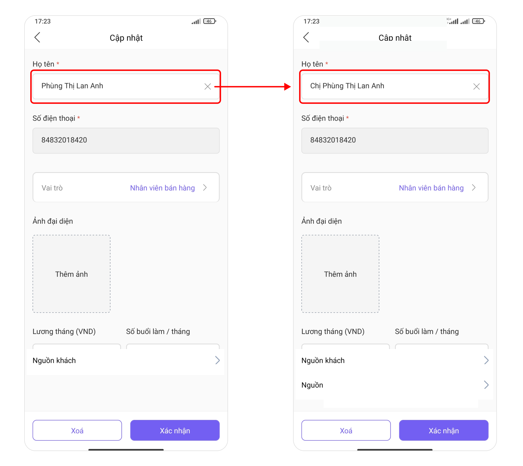This screenshot has width=523, height=466.
Task: Expand Nguồn khách row on right screen
Action: click(x=395, y=360)
